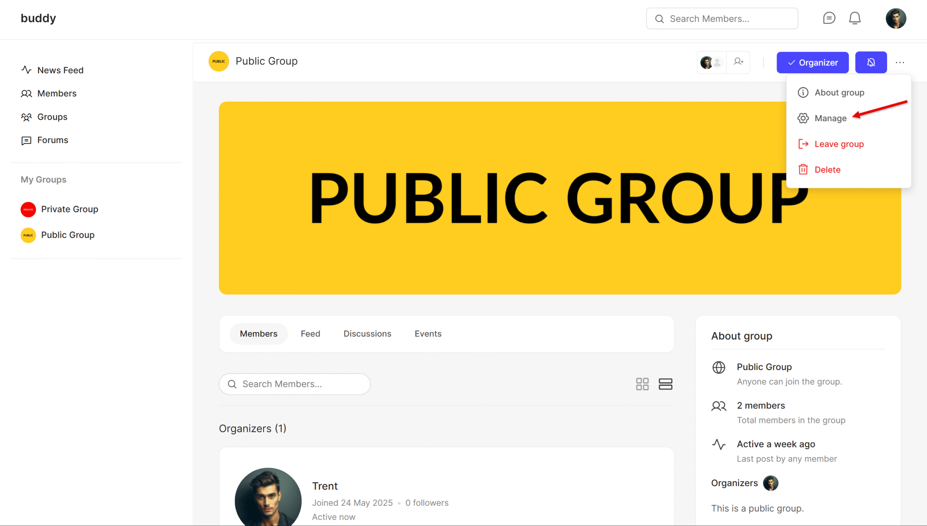Switch to grid view layout
The width and height of the screenshot is (927, 526).
[642, 384]
